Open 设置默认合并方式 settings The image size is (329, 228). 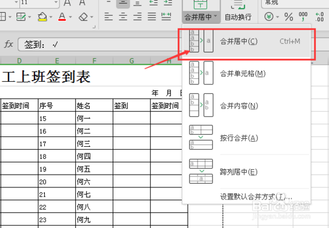point(256,197)
